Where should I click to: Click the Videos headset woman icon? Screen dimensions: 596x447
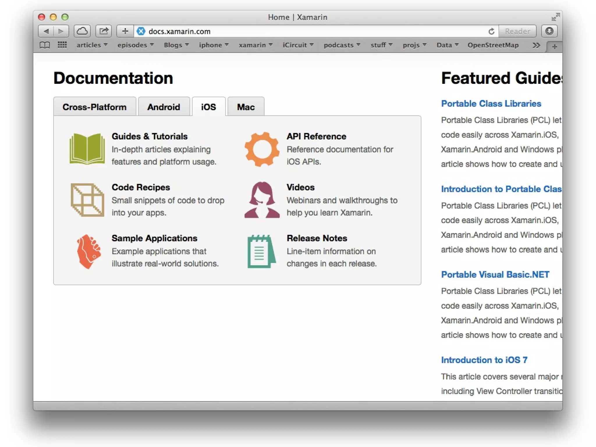[x=262, y=200]
